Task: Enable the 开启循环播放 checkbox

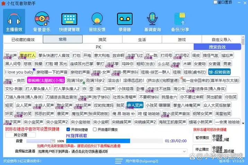Action: 95,129
